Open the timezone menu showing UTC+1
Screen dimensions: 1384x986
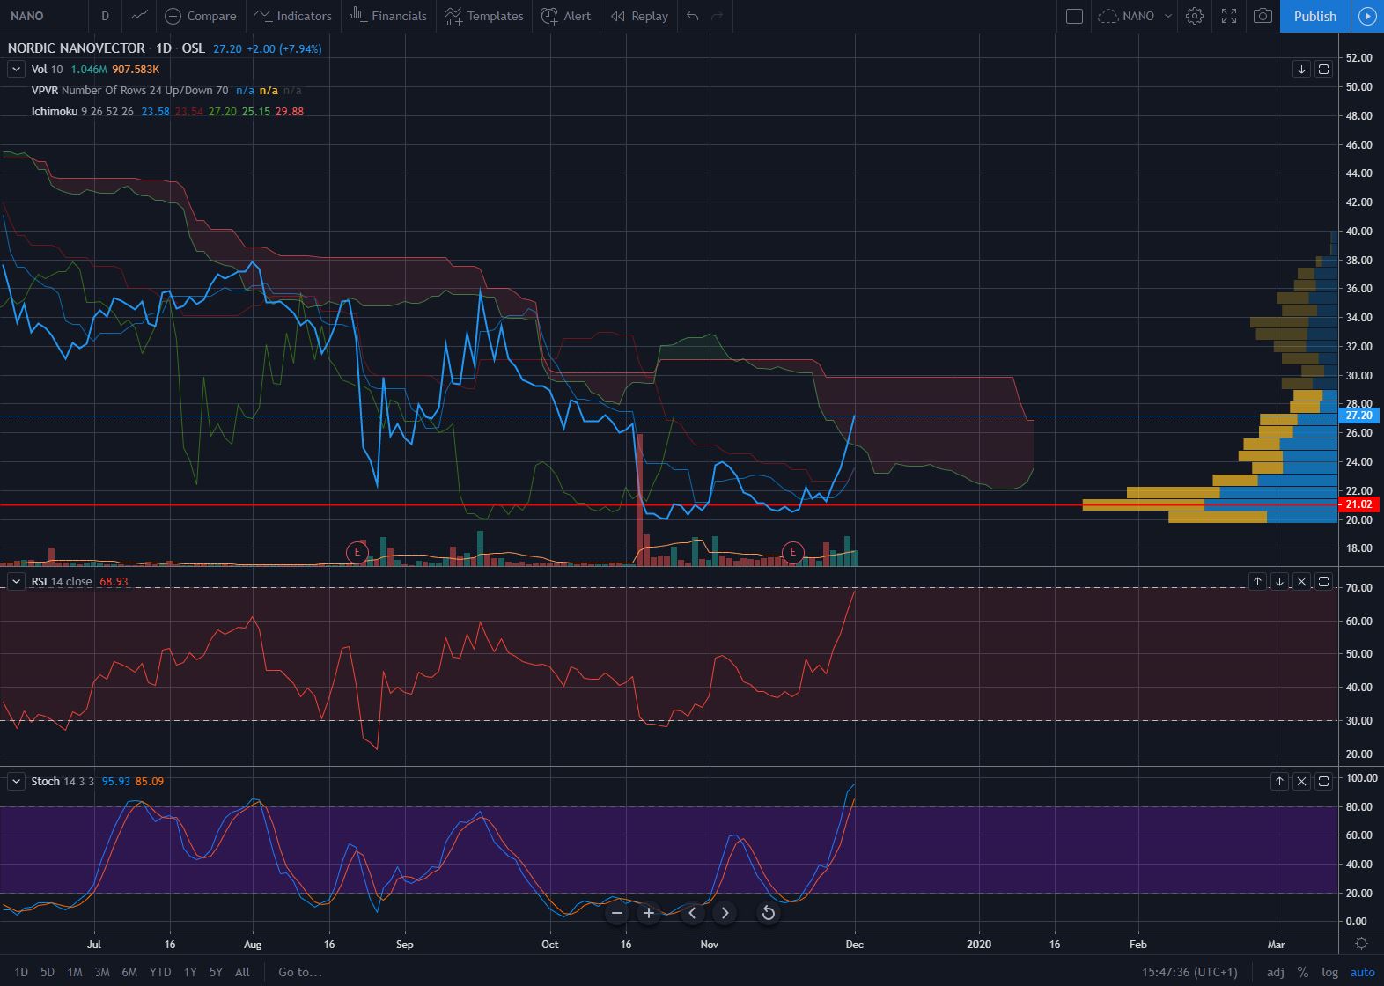point(1189,972)
